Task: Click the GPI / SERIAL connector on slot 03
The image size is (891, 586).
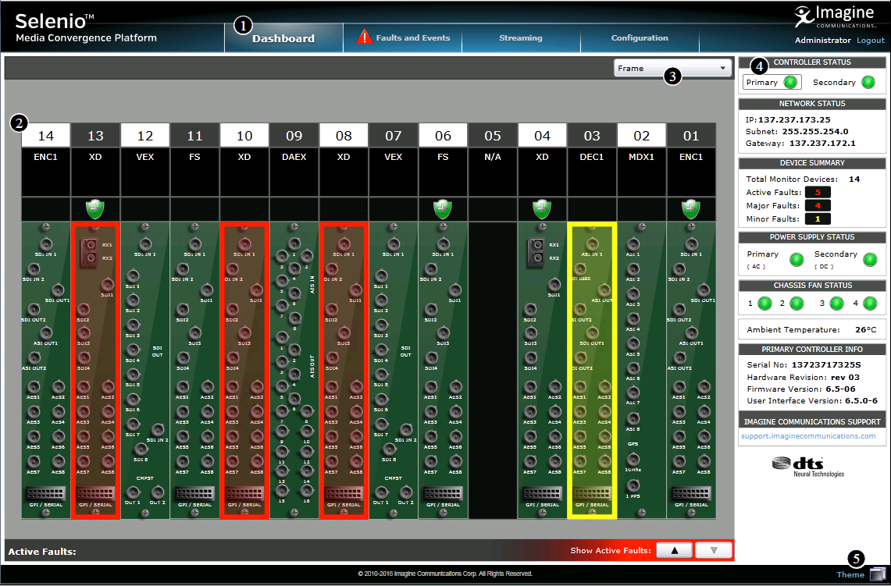Action: pos(592,493)
